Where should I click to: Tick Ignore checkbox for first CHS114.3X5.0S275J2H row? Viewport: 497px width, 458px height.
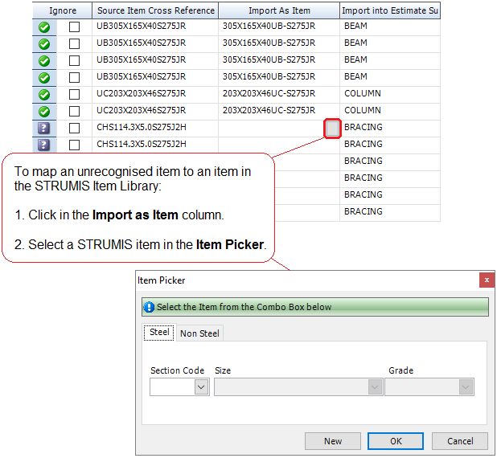[x=74, y=128]
